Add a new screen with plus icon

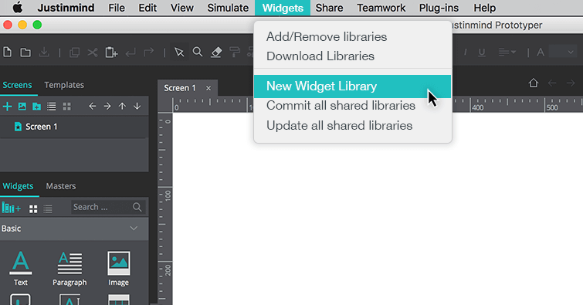[x=7, y=107]
